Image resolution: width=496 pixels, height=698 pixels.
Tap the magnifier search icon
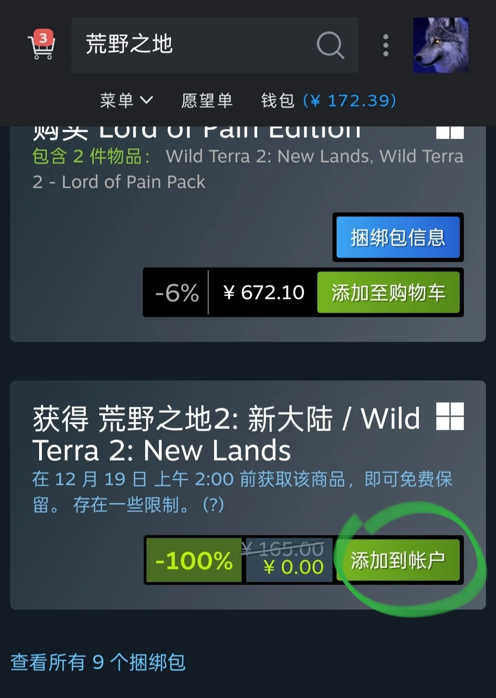pos(330,45)
